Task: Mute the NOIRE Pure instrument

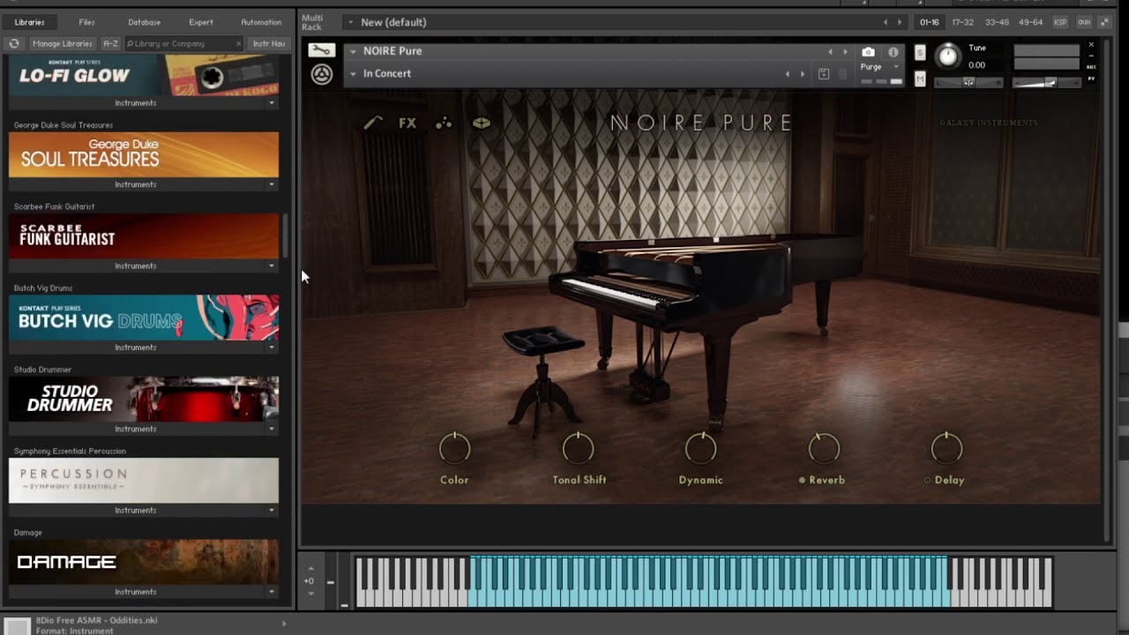Action: pyautogui.click(x=920, y=79)
